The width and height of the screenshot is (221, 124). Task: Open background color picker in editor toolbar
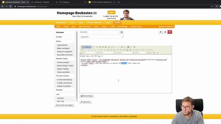154,53
